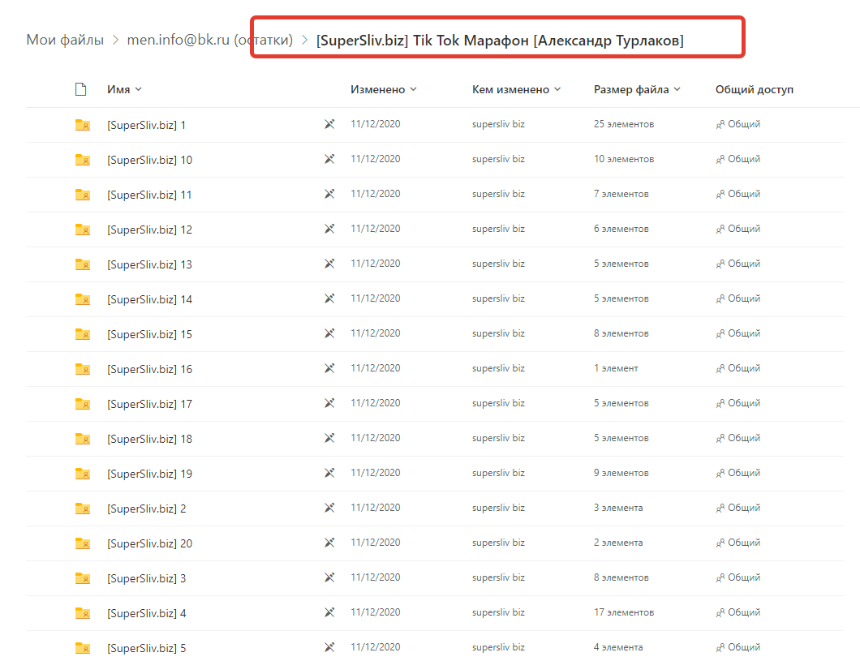Open folder name [SuperSliv.biz] 20
The image size is (860, 661).
pos(150,543)
